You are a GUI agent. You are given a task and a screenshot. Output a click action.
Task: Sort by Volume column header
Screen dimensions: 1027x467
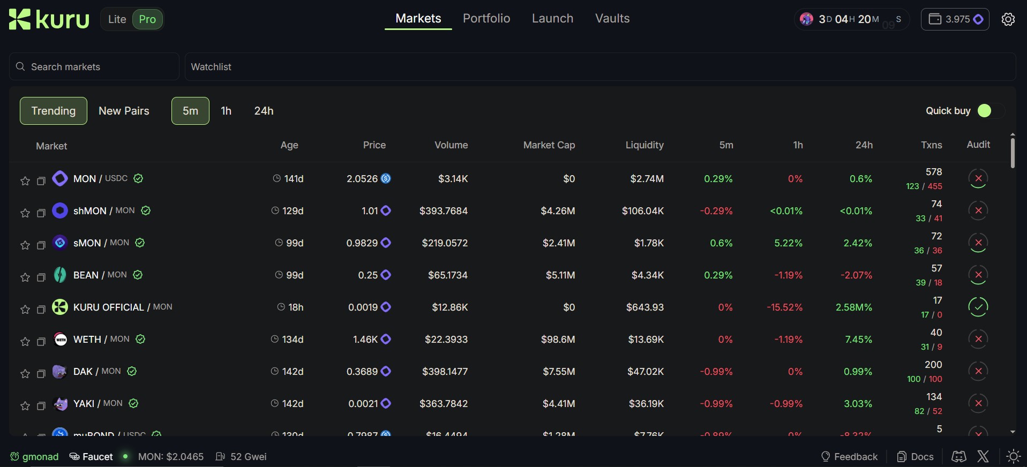(x=451, y=145)
